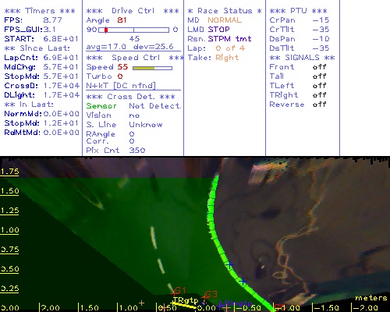Viewport: 390px width, 312px height.
Task: Click the yellow TRgtp target label
Action: (185, 300)
